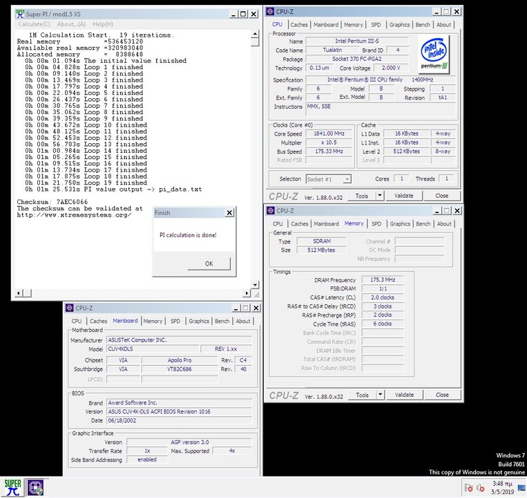Click Super PI horizontal scrollbar left arrow
527x498 pixels.
pyautogui.click(x=19, y=293)
